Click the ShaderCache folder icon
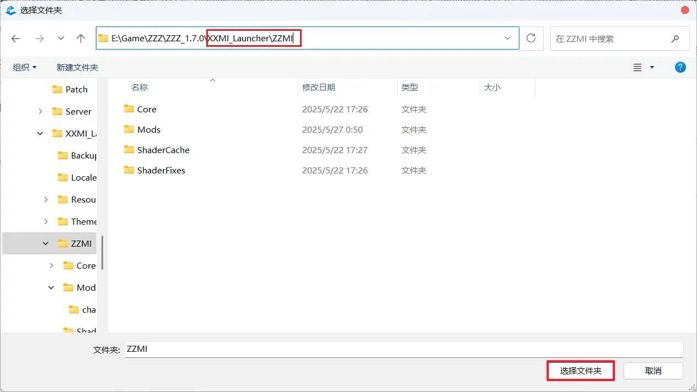This screenshot has width=697, height=392. [129, 150]
